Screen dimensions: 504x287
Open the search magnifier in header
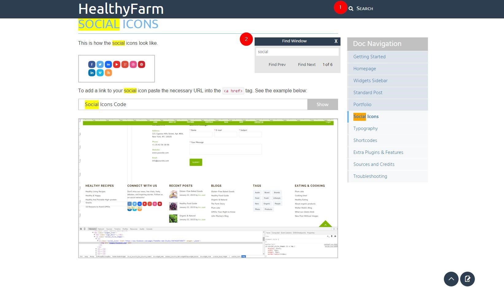(x=351, y=9)
